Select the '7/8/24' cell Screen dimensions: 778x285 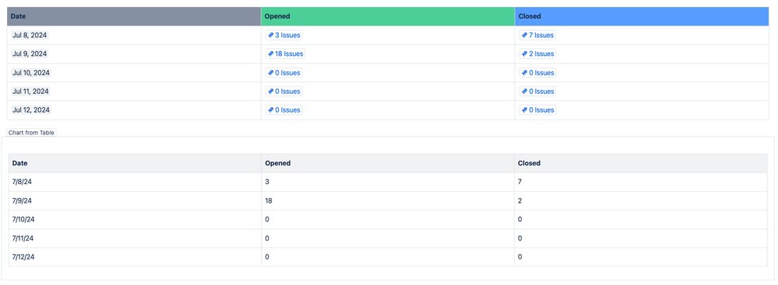135,182
